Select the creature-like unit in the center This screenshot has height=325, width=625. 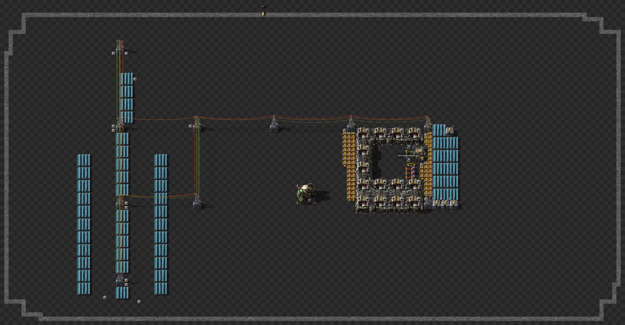307,194
